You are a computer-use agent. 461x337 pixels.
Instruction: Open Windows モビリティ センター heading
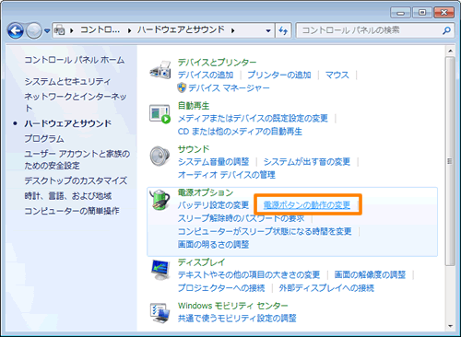[232, 306]
